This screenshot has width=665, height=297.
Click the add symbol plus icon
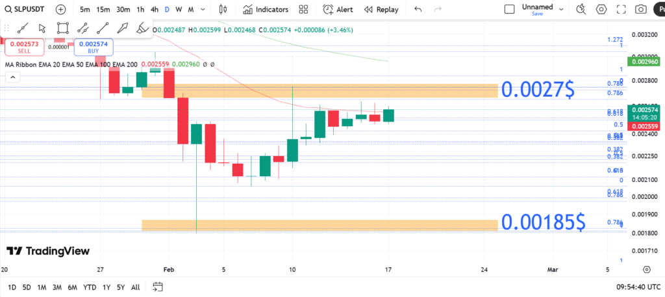coord(60,10)
